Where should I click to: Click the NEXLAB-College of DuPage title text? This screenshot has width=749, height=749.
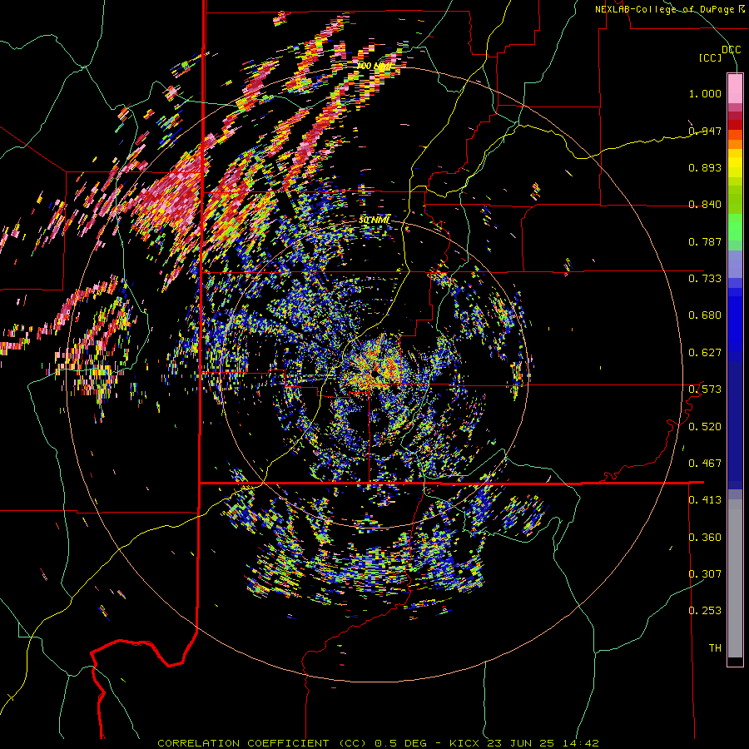click(x=669, y=9)
